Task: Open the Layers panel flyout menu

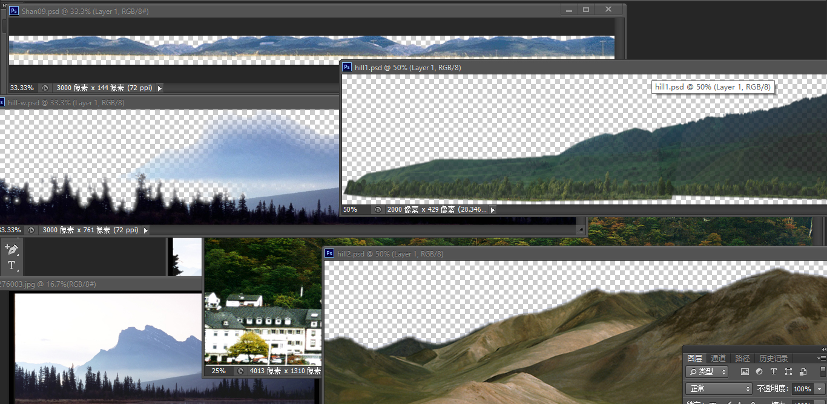Action: [822, 359]
